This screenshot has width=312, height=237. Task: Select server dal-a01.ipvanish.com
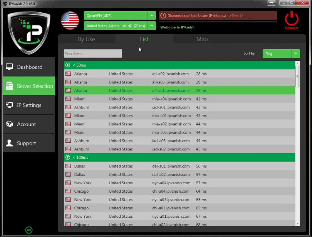point(179,166)
